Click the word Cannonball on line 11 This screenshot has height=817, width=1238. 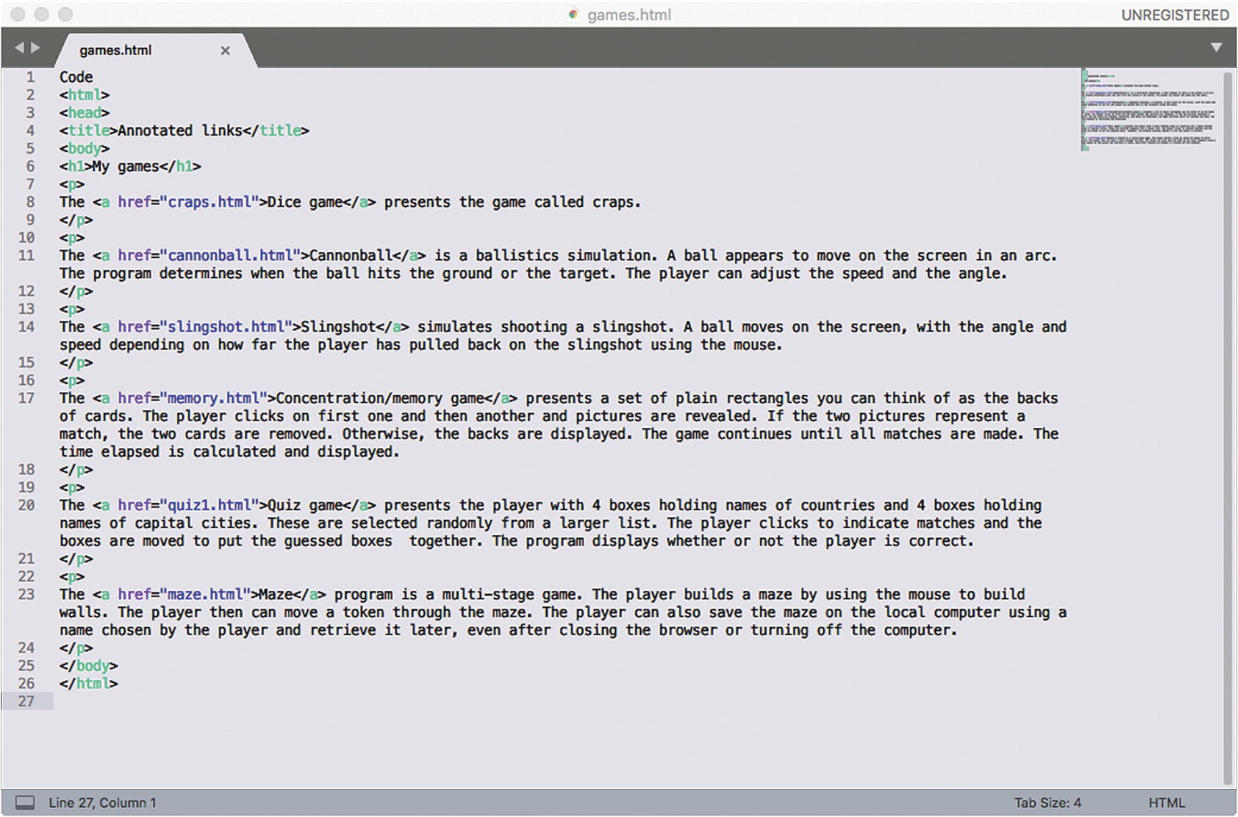350,256
